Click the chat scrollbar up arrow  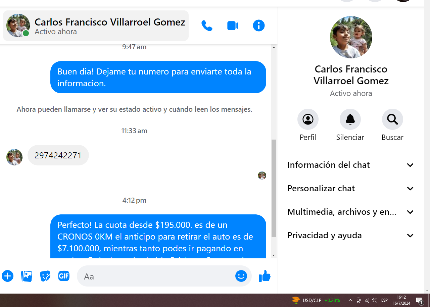pyautogui.click(x=274, y=47)
